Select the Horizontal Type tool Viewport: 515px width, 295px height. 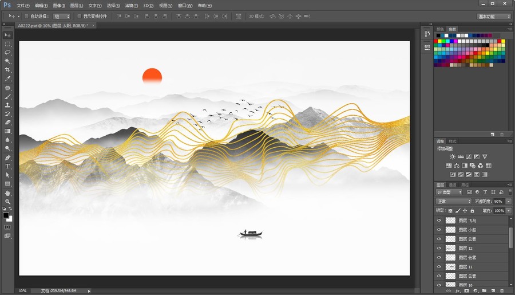pos(7,167)
